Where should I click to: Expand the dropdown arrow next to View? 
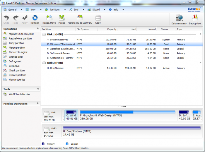(41, 10)
